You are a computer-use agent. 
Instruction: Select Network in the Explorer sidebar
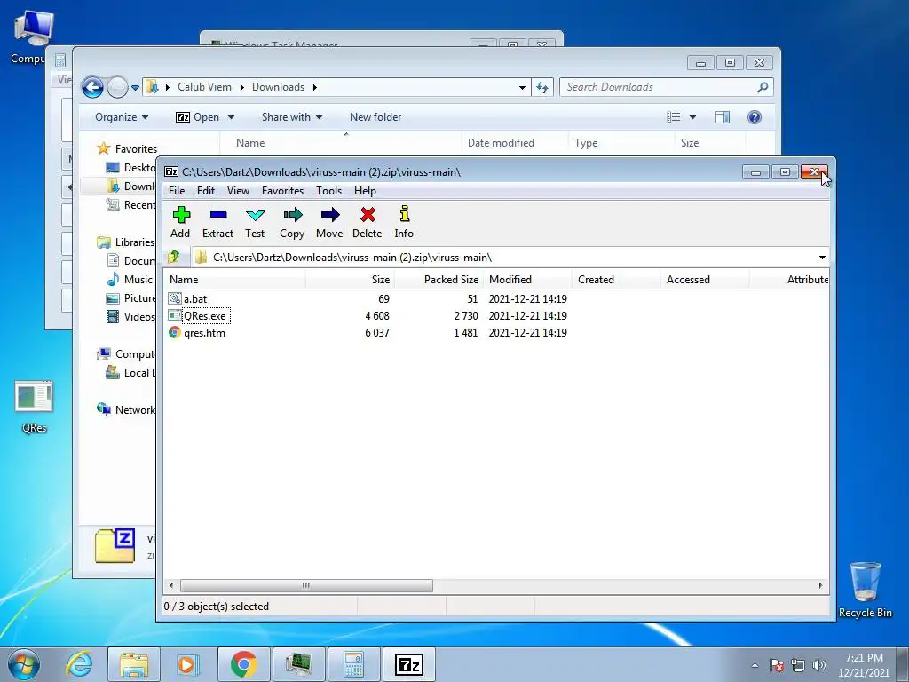(126, 410)
